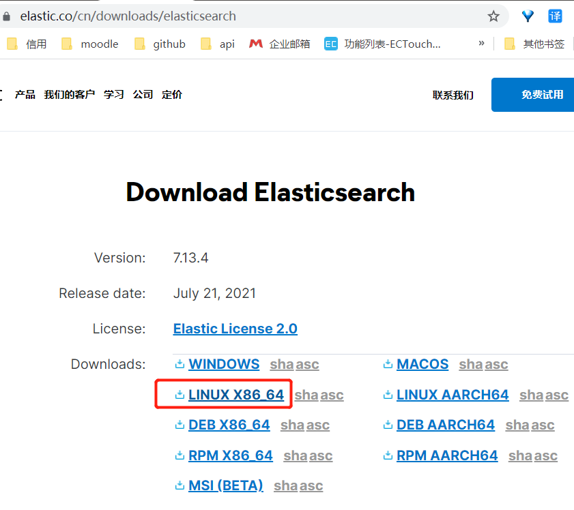Open the asc link for RPM X86_64
The width and height of the screenshot is (574, 510).
(x=321, y=456)
